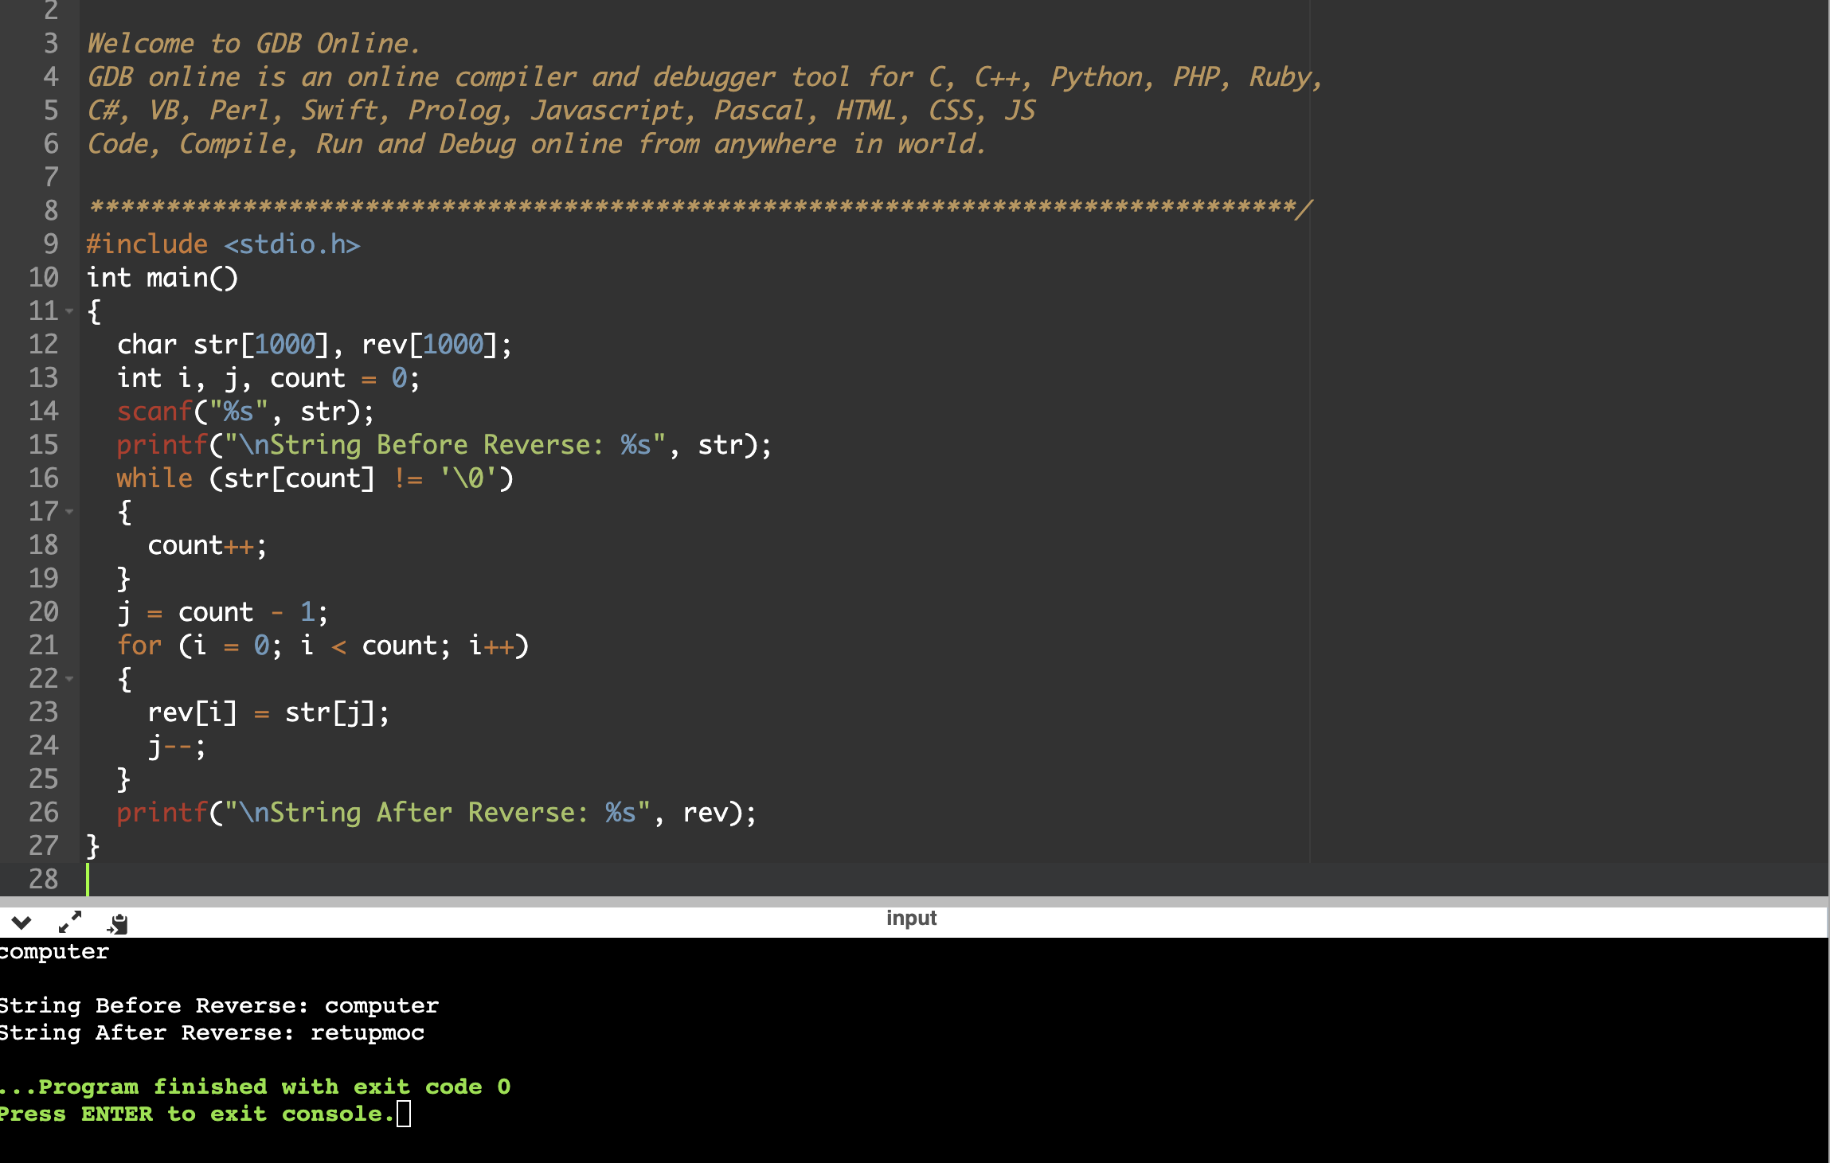Click the 'Welcome to GDB Online' comment line
This screenshot has width=1830, height=1163.
pos(253,44)
